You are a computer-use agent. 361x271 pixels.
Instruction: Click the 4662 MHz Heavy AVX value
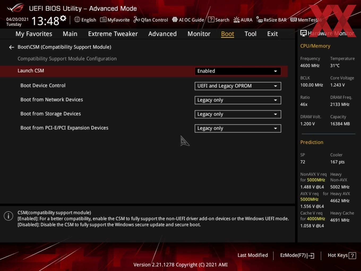(340, 201)
